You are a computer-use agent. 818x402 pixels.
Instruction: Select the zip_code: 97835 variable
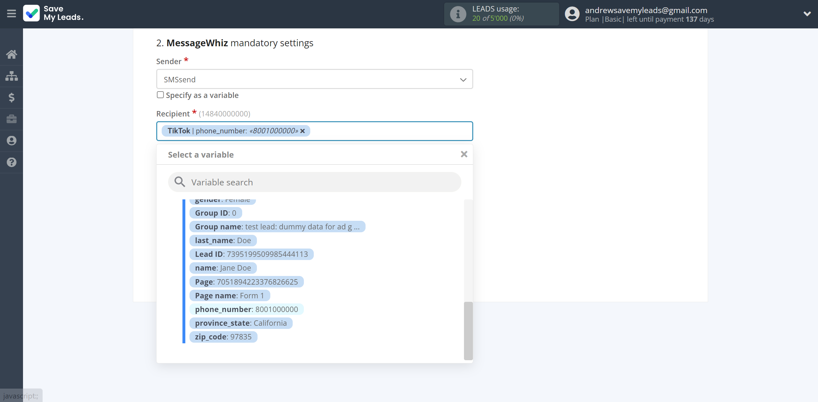click(x=223, y=337)
